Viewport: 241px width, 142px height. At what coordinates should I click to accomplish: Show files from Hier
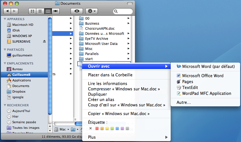tap(15, 116)
